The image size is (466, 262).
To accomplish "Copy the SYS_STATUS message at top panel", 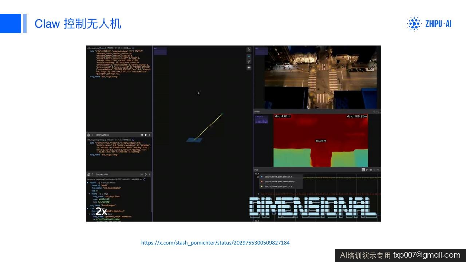I will point(134,48).
